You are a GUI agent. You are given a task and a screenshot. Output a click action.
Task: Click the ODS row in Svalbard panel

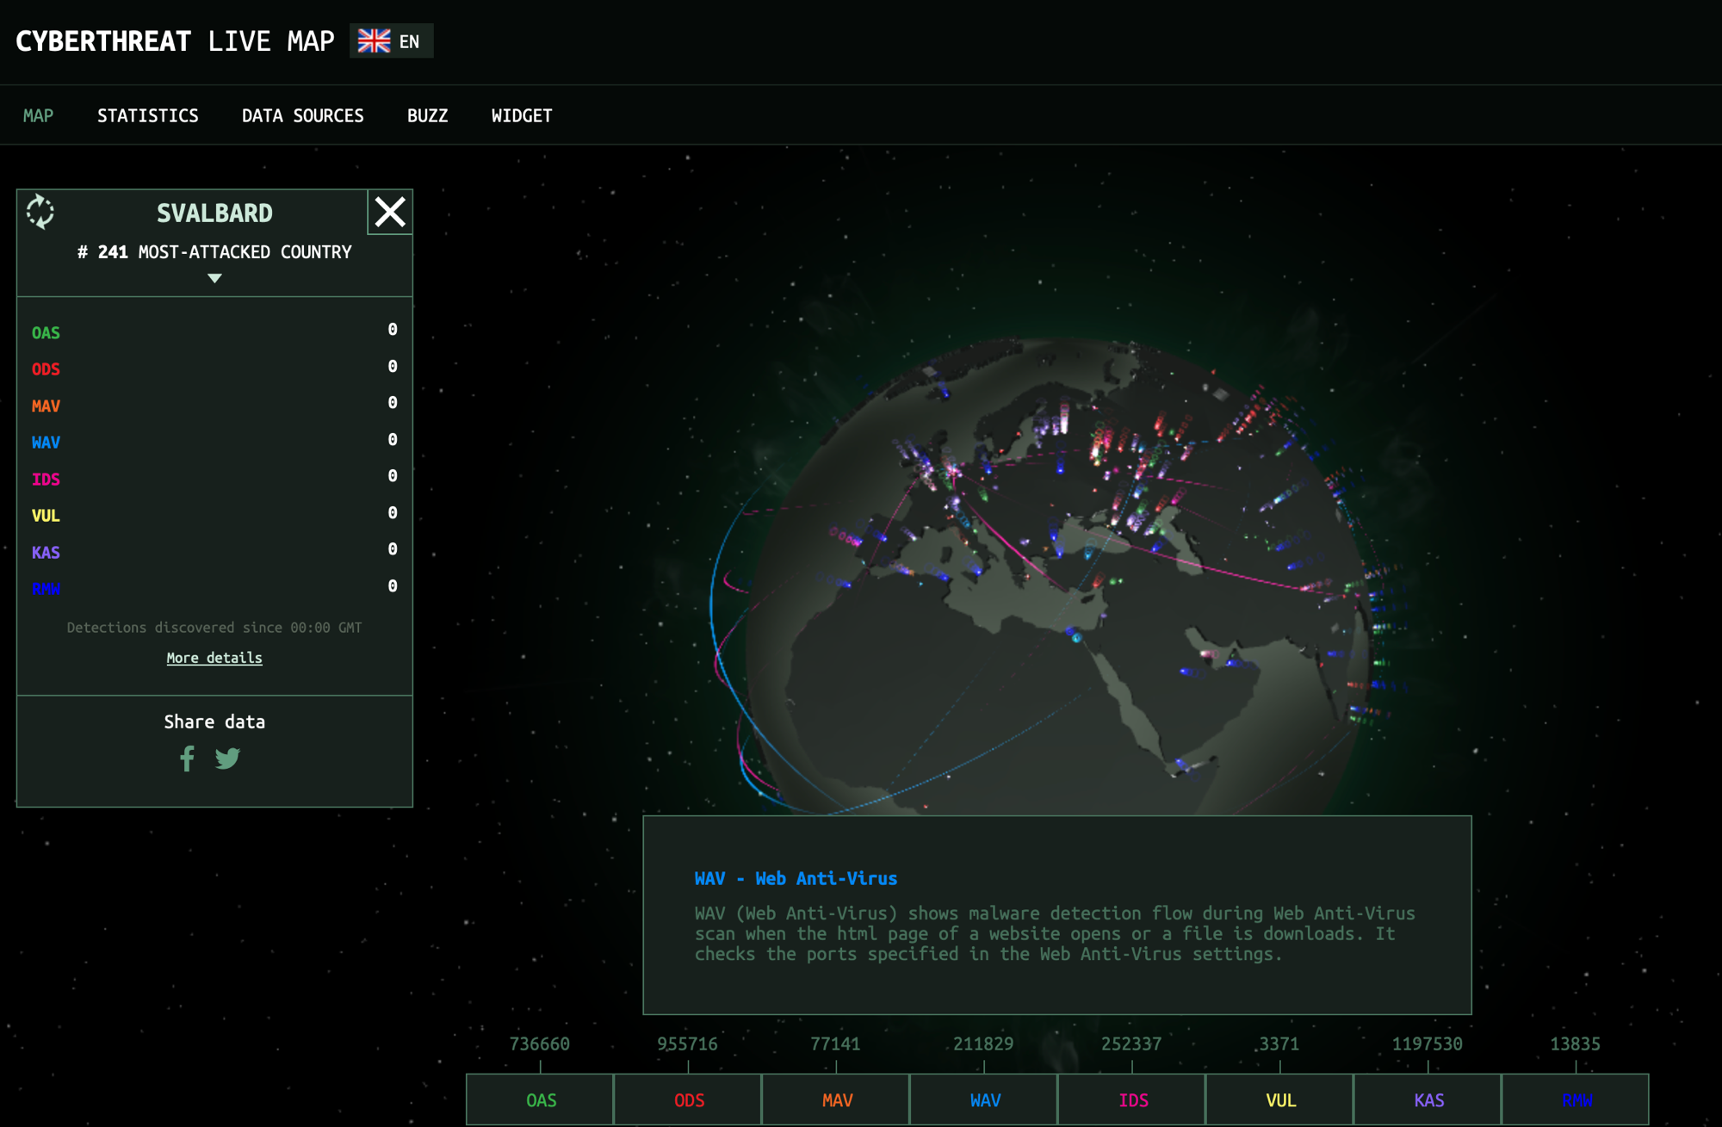tap(214, 368)
